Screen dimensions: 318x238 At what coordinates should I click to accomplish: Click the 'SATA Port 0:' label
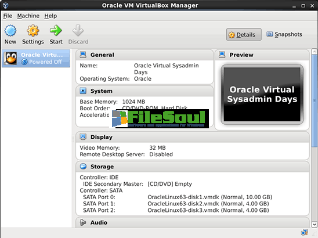point(99,197)
